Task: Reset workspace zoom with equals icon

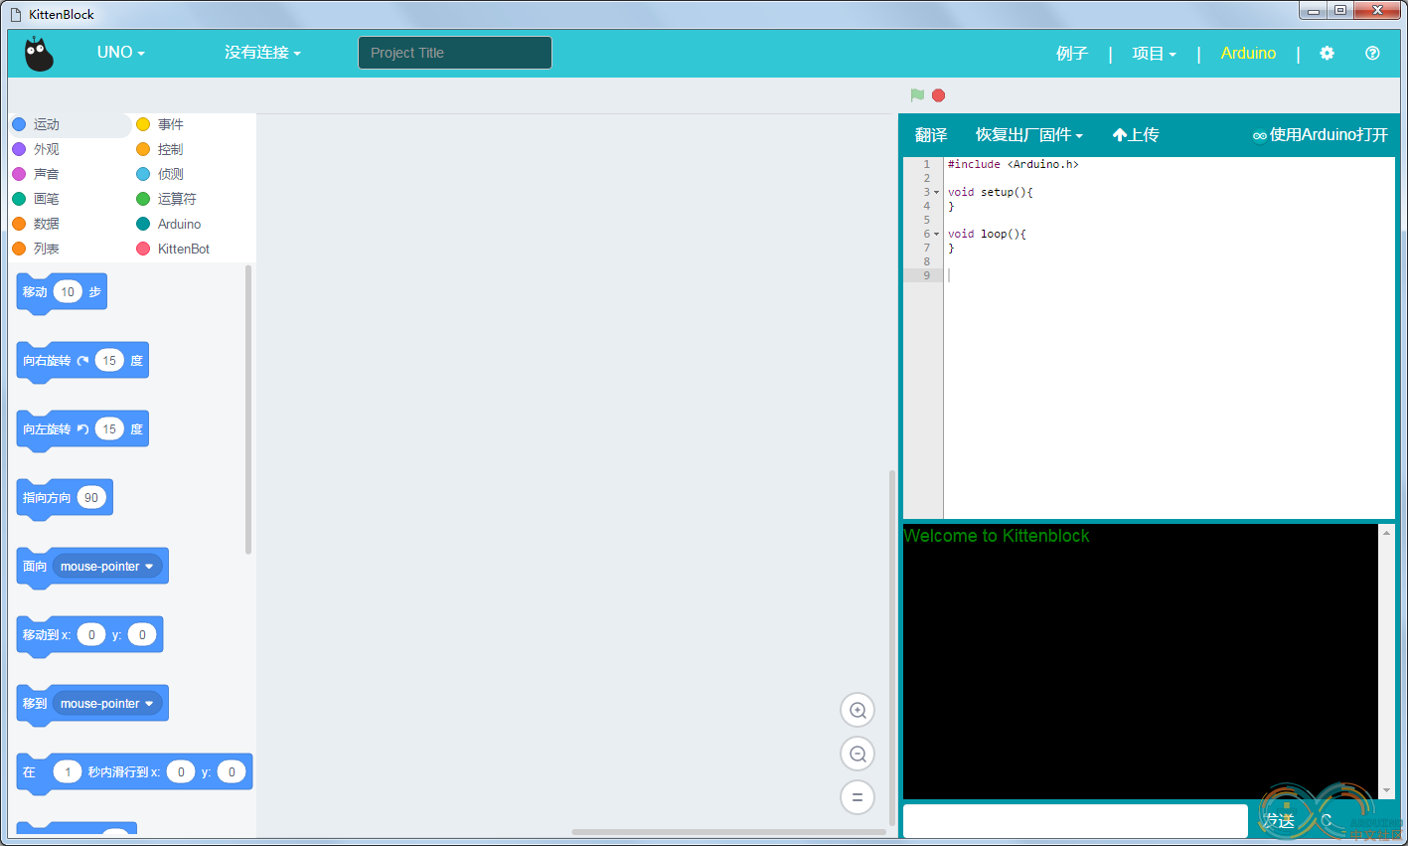Action: [858, 797]
